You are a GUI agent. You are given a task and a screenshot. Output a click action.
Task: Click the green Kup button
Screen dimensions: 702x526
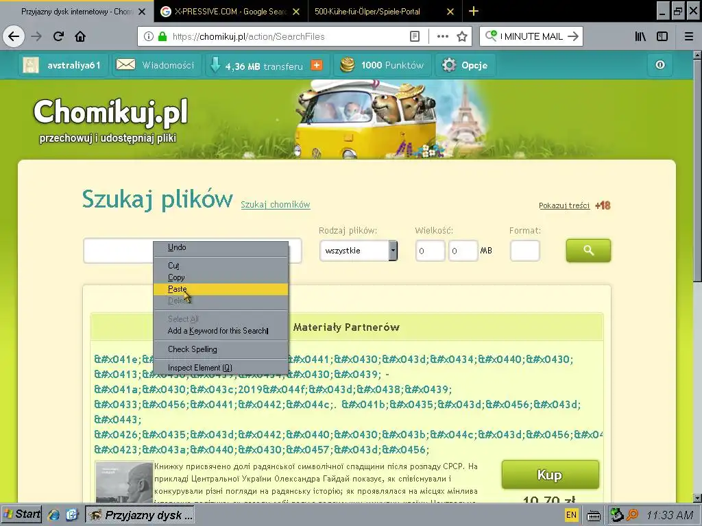pos(550,475)
